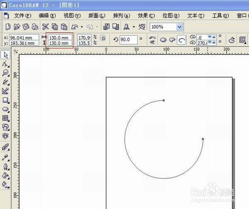The width and height of the screenshot is (249, 209).
Task: Open a file with folder icon
Action: pos(17,27)
